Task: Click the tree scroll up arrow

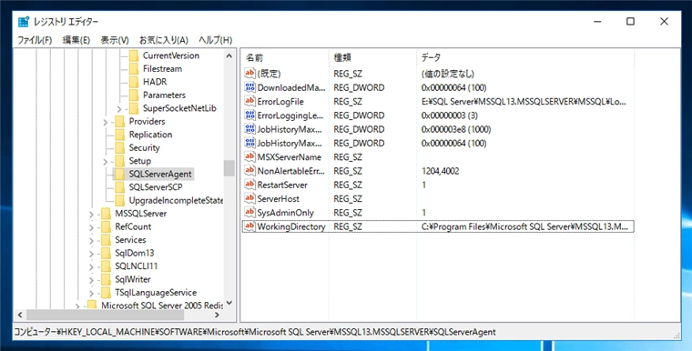Action: pos(229,55)
